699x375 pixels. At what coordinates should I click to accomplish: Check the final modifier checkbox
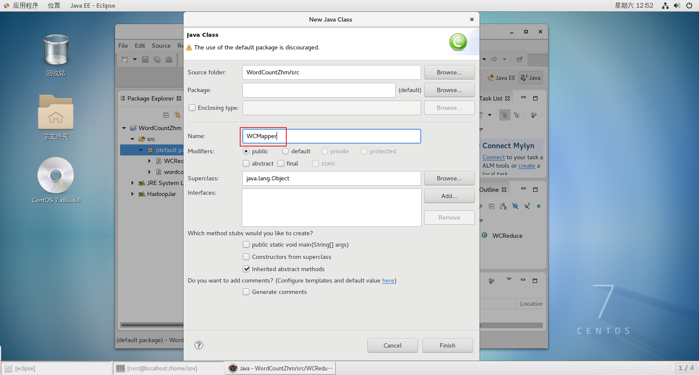281,163
